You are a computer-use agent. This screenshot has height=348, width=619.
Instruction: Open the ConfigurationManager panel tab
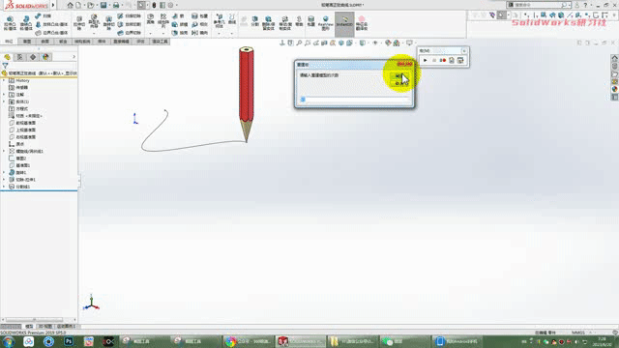coord(33,57)
